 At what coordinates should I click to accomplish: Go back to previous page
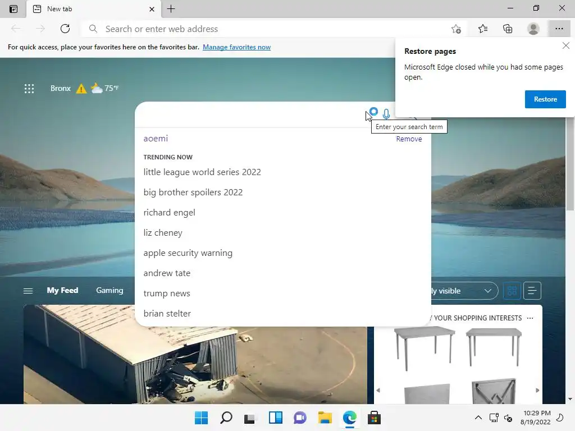[x=16, y=29]
